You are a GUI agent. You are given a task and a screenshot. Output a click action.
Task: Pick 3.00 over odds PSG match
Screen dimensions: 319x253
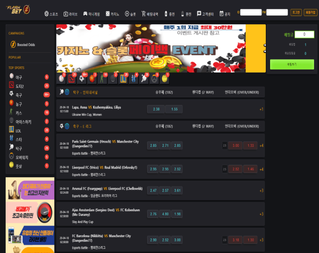pyautogui.click(x=235, y=145)
